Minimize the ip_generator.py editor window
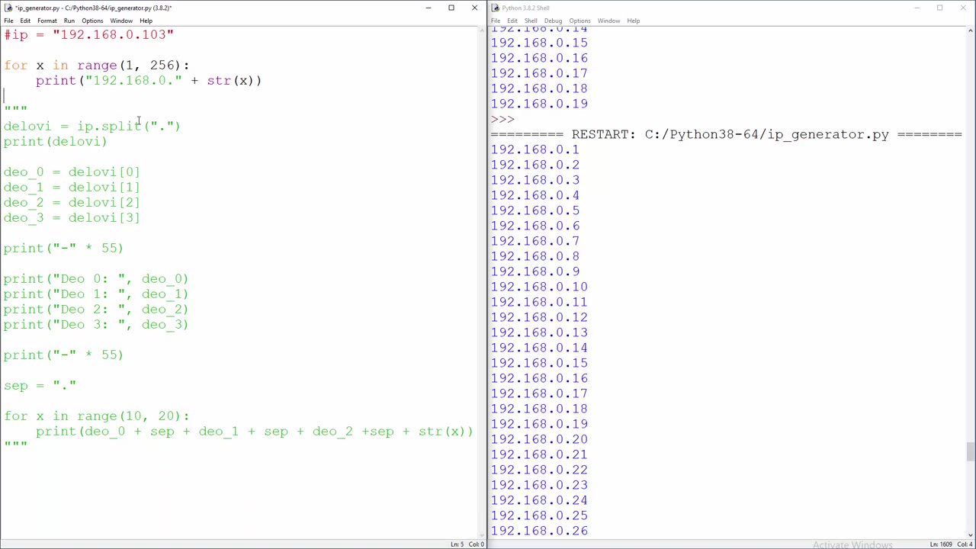This screenshot has height=549, width=976. tap(429, 8)
